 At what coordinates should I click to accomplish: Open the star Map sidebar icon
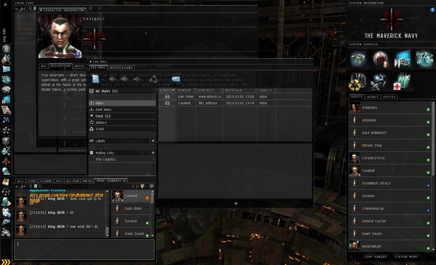pos(6,120)
